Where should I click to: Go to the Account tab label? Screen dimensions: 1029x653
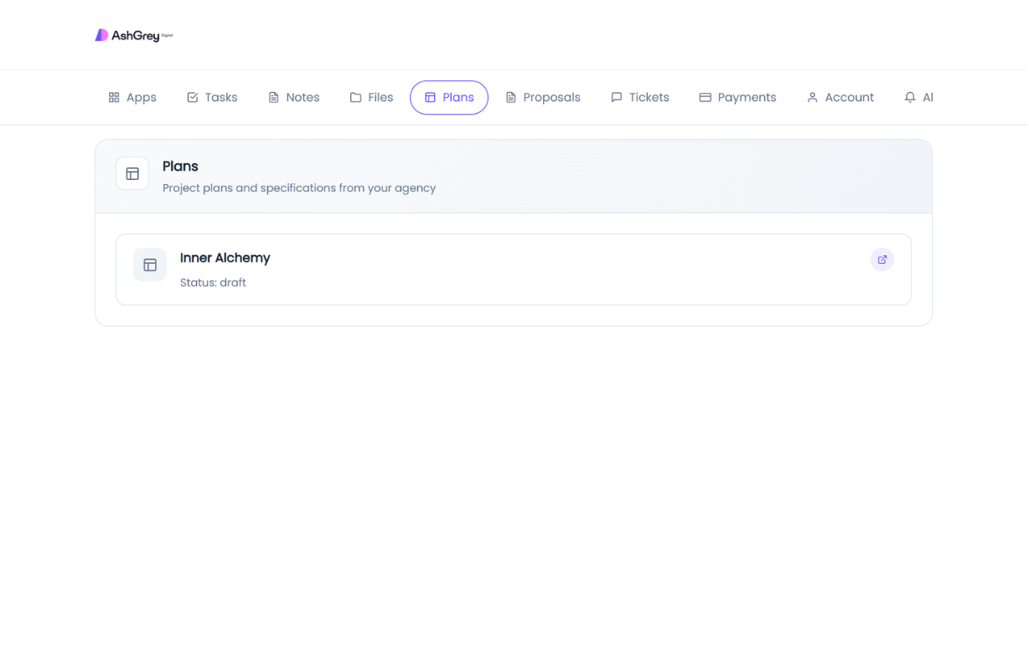point(849,98)
